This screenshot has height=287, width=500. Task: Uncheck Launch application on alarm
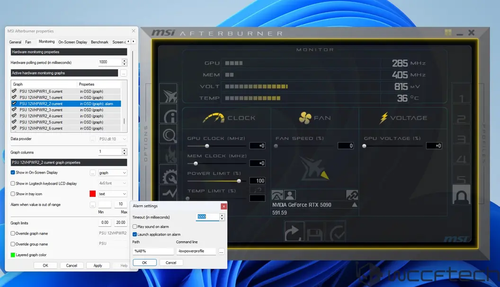tap(134, 234)
